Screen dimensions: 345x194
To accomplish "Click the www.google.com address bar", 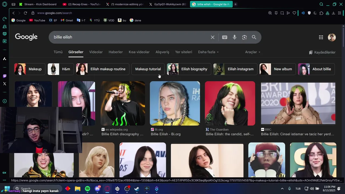I will [54, 13].
